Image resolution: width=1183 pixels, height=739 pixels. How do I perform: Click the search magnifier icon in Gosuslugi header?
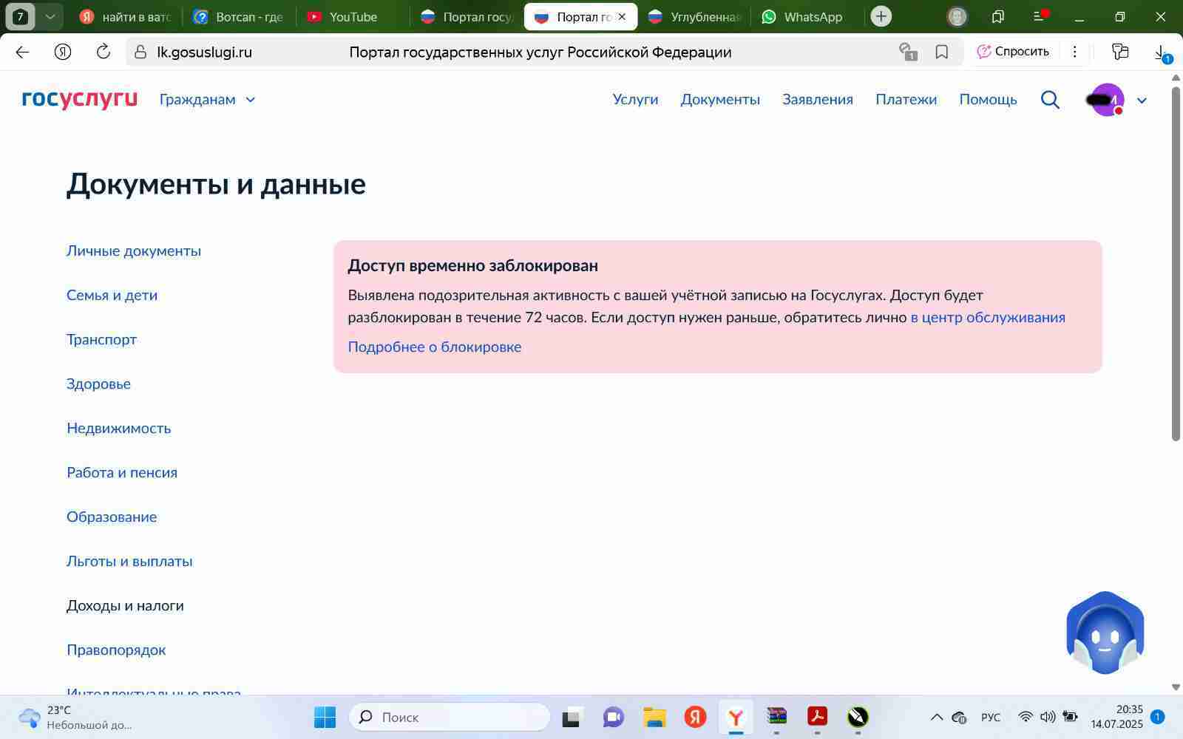pyautogui.click(x=1050, y=100)
